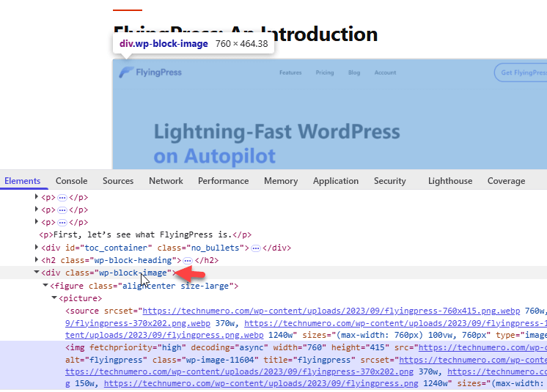
Task: Open the Performance tab
Action: coord(223,181)
